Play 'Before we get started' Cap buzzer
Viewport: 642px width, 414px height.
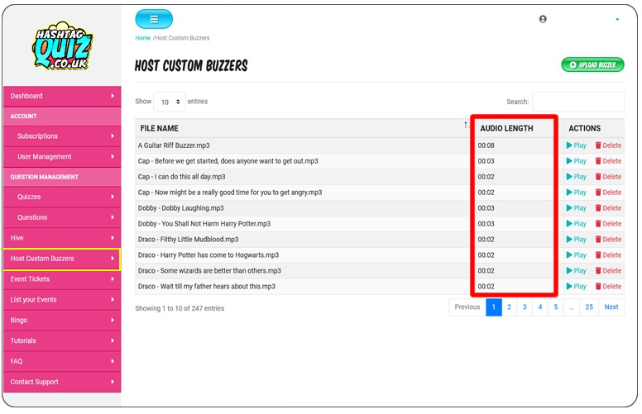click(x=576, y=161)
